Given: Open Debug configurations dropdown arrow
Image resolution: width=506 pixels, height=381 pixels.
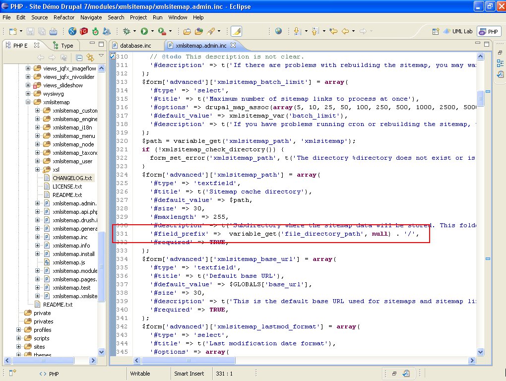Looking at the screenshot, I should 134,31.
